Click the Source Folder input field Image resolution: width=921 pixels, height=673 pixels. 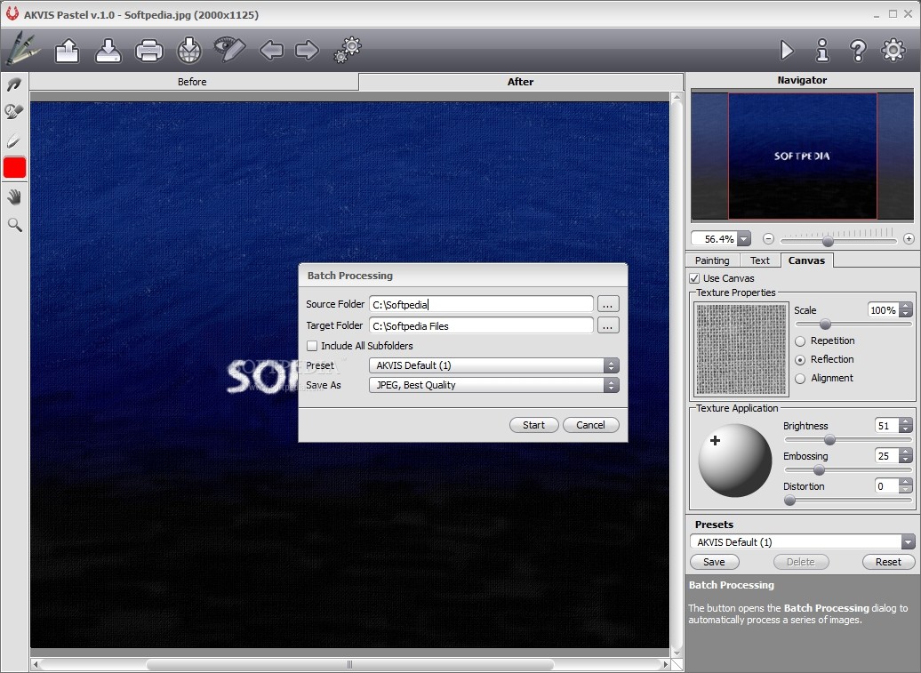click(x=481, y=304)
